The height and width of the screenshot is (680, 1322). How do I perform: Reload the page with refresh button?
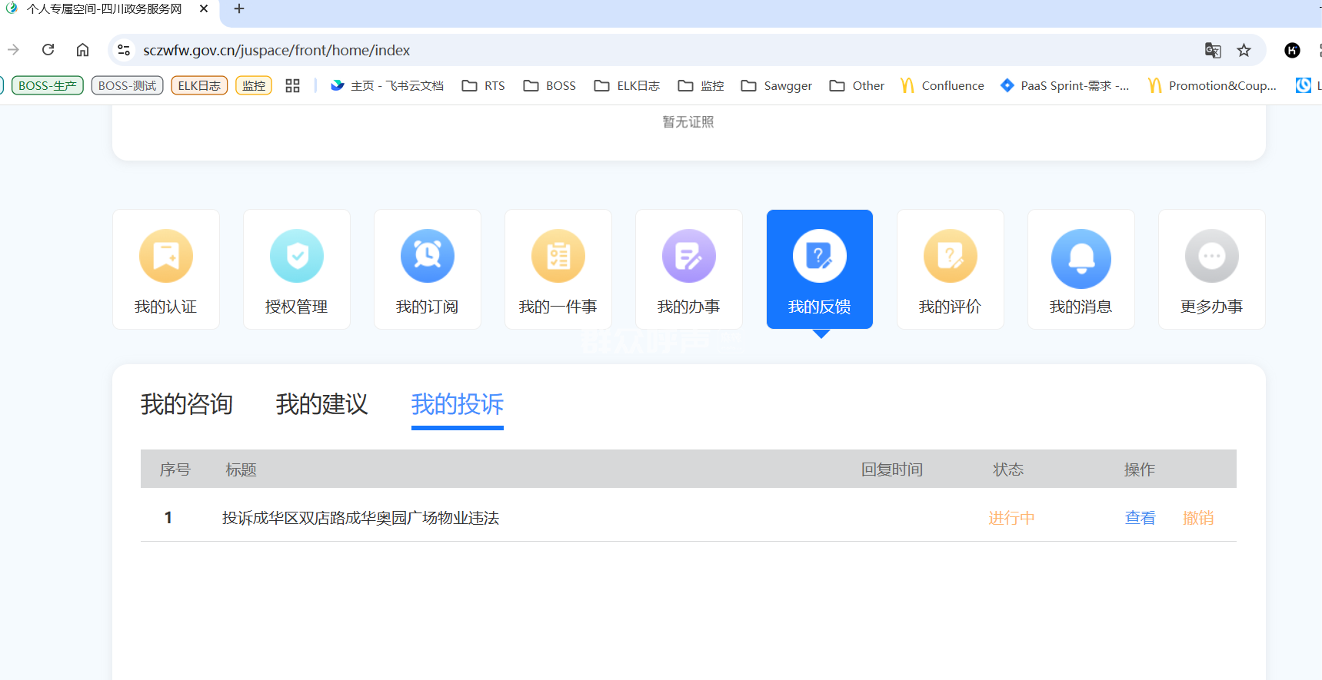[48, 50]
